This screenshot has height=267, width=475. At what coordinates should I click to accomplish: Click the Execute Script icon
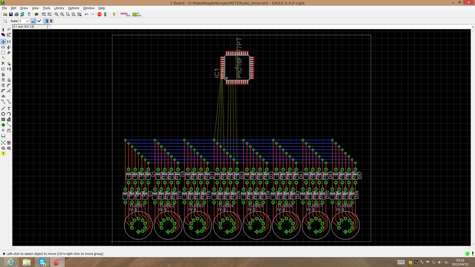pyautogui.click(x=43, y=14)
